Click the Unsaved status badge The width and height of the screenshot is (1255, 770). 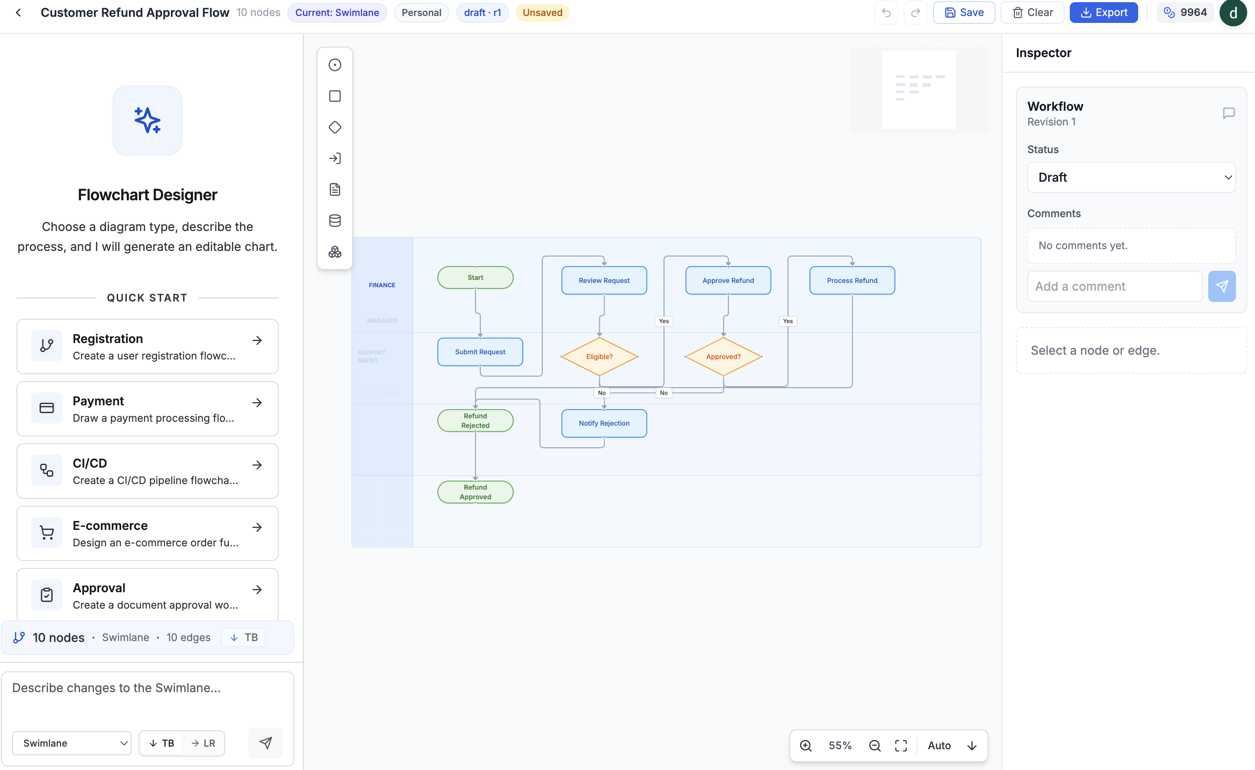pos(542,13)
